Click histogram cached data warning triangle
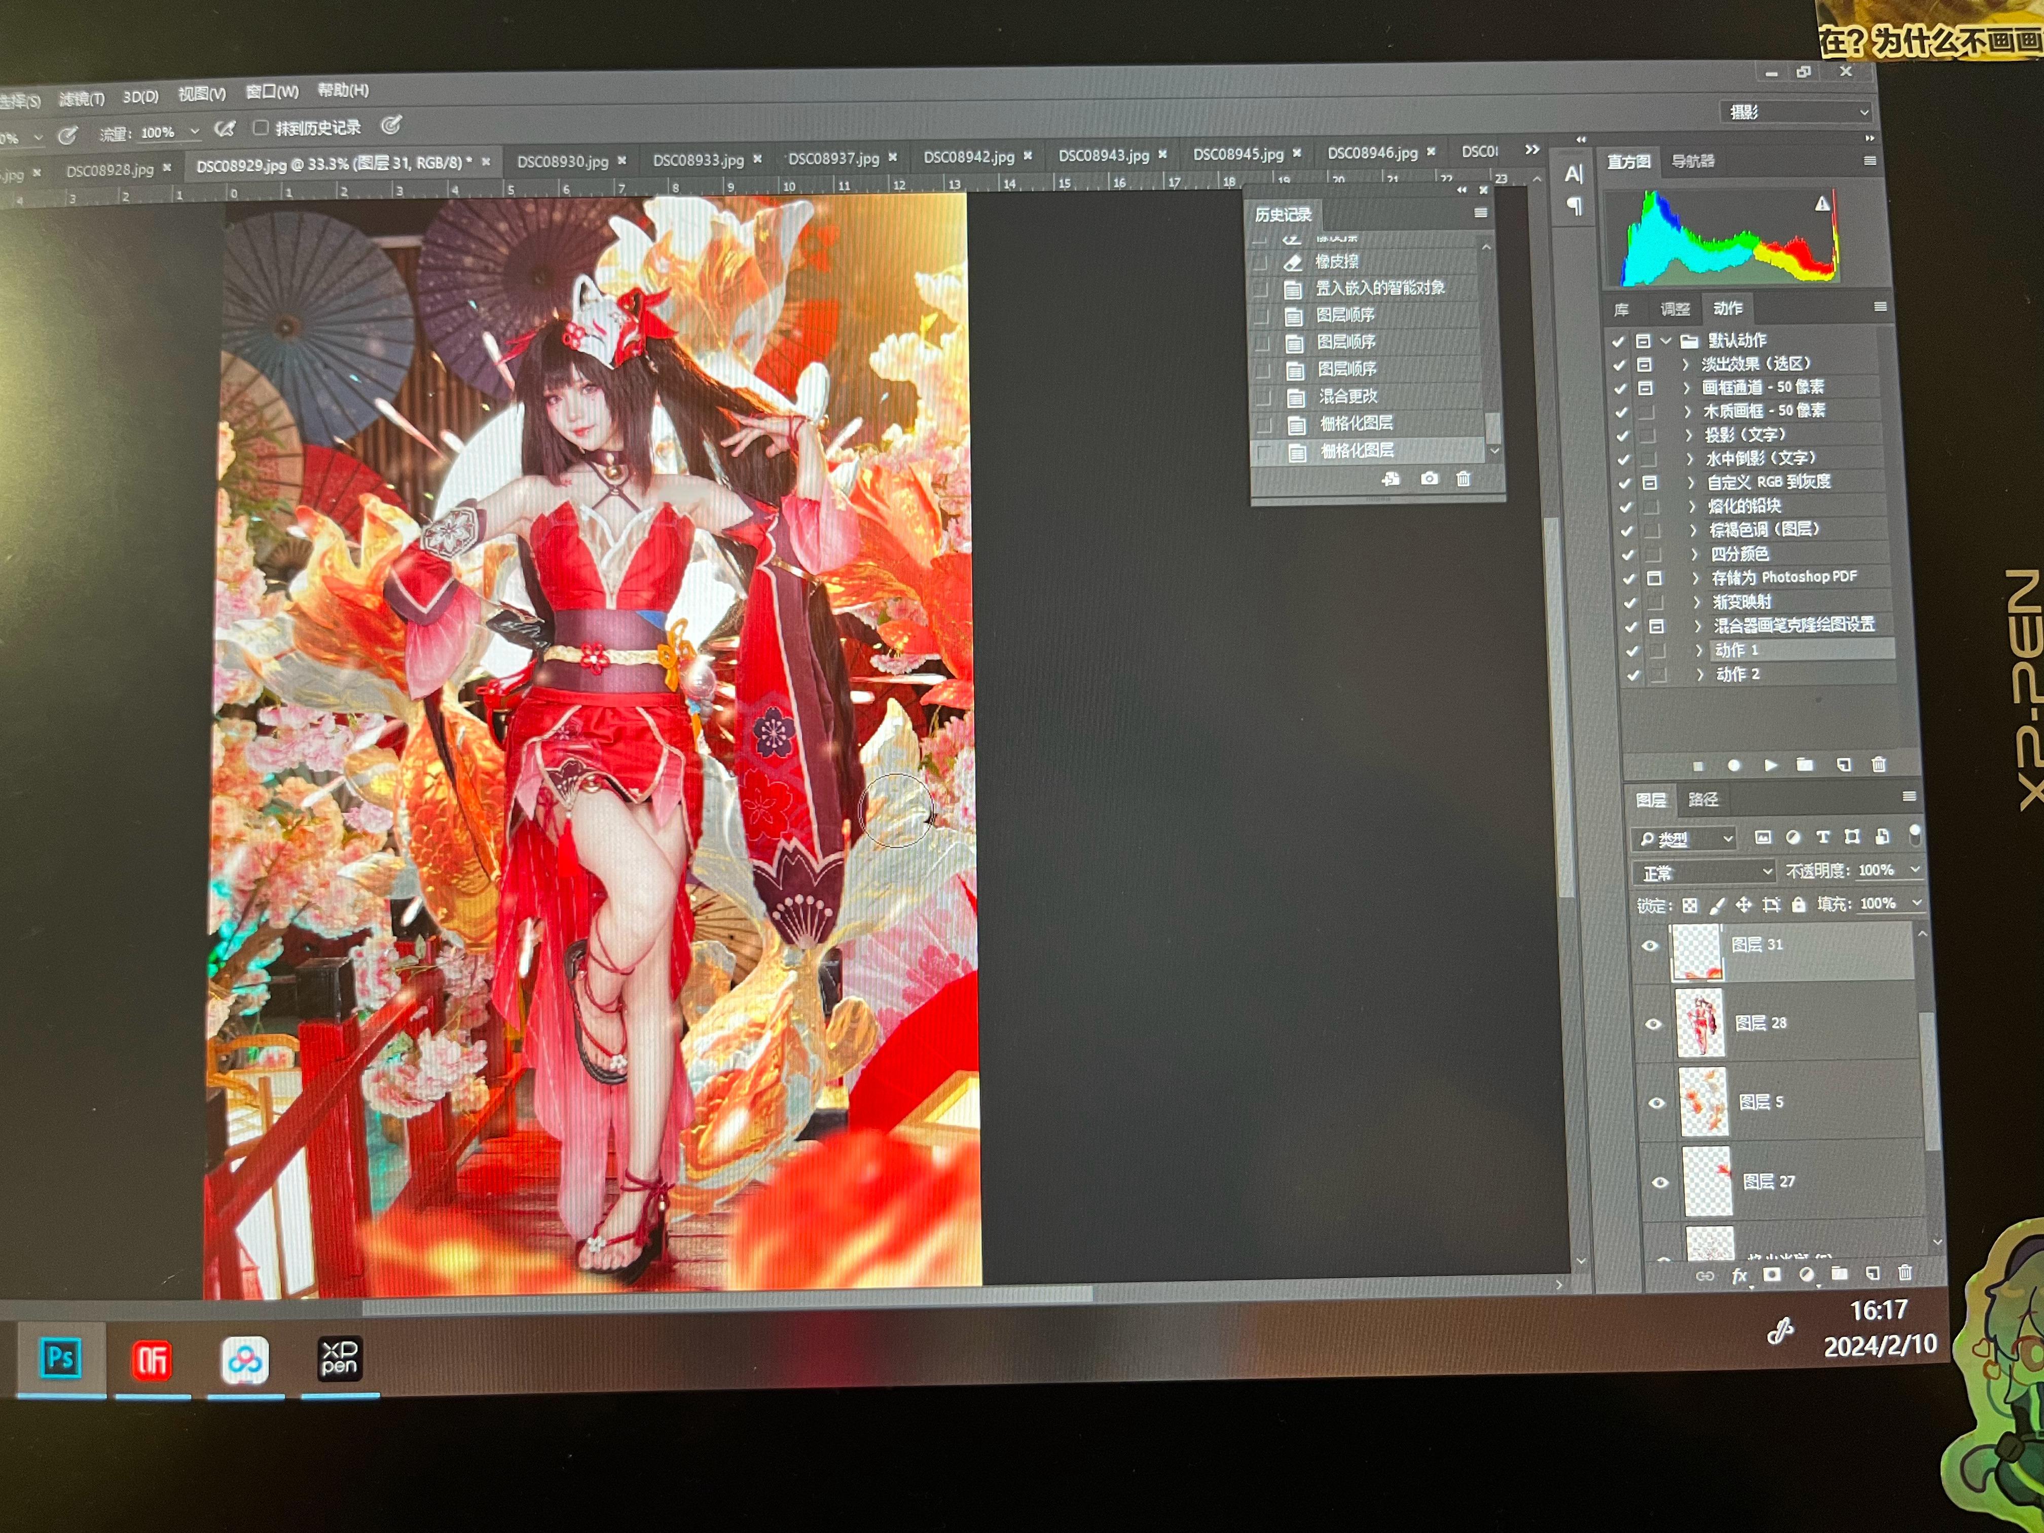The height and width of the screenshot is (1533, 2044). pyautogui.click(x=1821, y=203)
